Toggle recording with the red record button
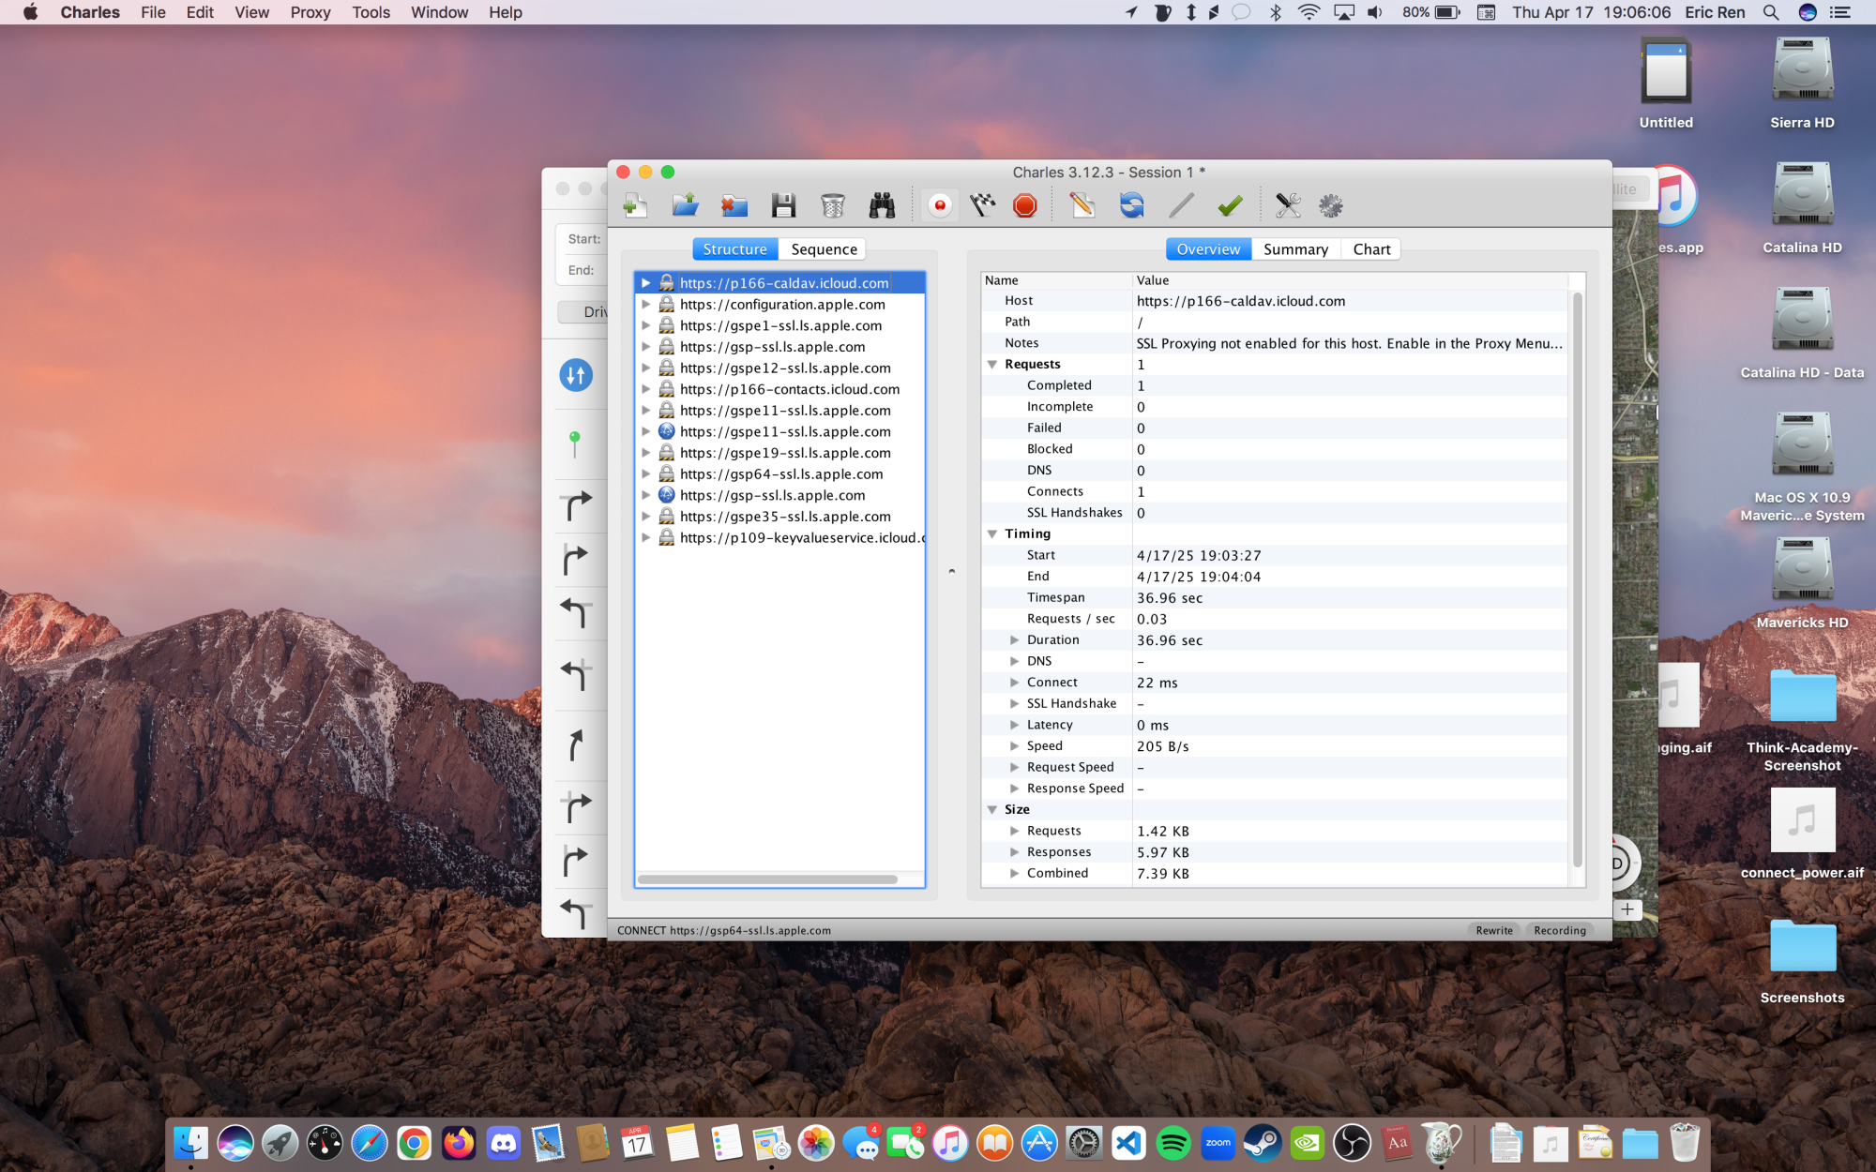The width and height of the screenshot is (1876, 1172). point(939,205)
